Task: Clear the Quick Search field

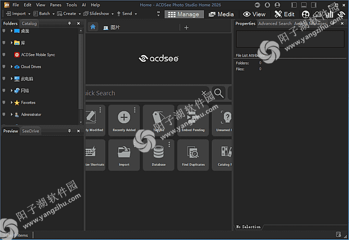Action: click(203, 93)
